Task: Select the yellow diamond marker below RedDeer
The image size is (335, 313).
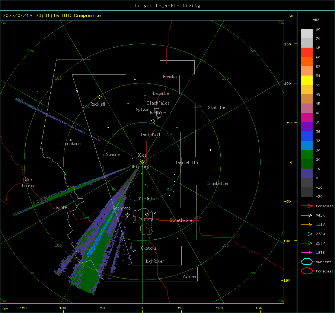Action: click(x=153, y=121)
